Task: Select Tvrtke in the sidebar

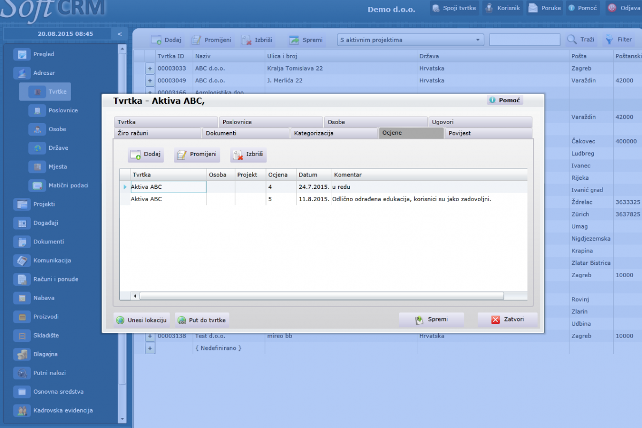Action: coord(46,91)
